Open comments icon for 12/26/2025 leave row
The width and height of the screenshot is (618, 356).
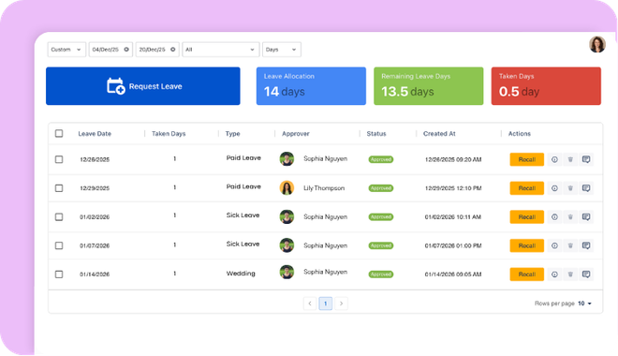(586, 159)
